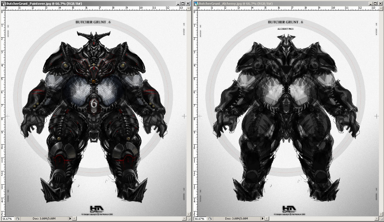Click the 66.67% zoom field in Paintover window

point(8,219)
